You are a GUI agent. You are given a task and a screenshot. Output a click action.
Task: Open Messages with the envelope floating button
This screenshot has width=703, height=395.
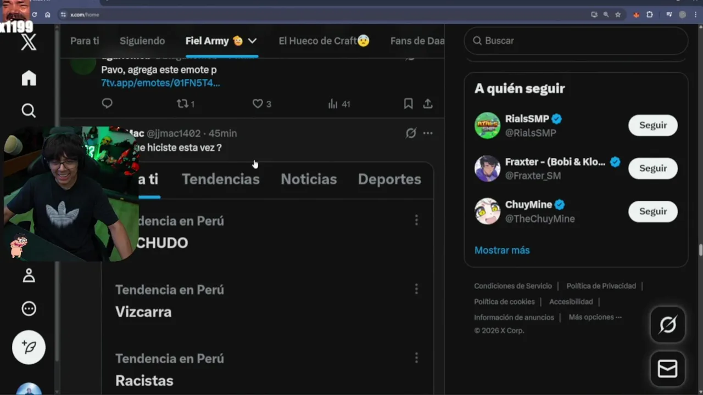pyautogui.click(x=668, y=369)
